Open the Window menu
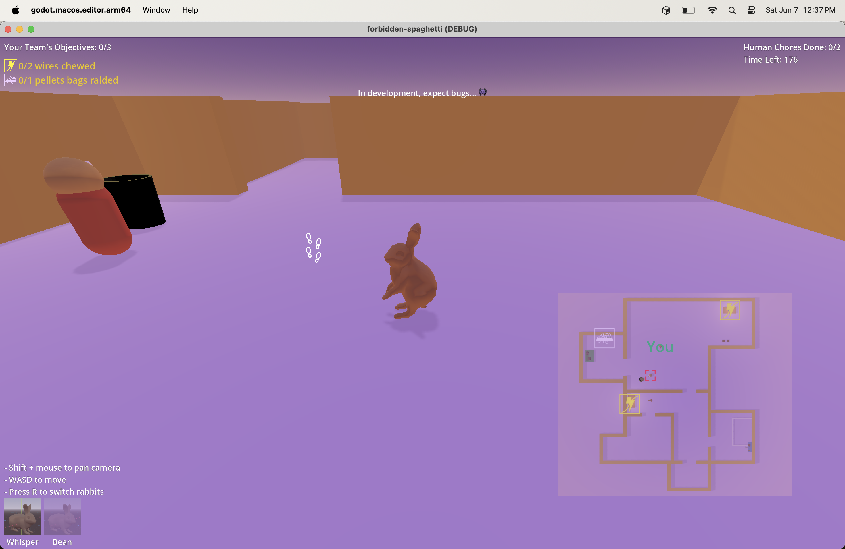Viewport: 845px width, 549px height. 156,10
